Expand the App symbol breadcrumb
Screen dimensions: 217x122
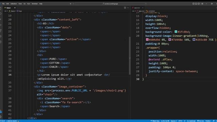click(x=20, y=11)
